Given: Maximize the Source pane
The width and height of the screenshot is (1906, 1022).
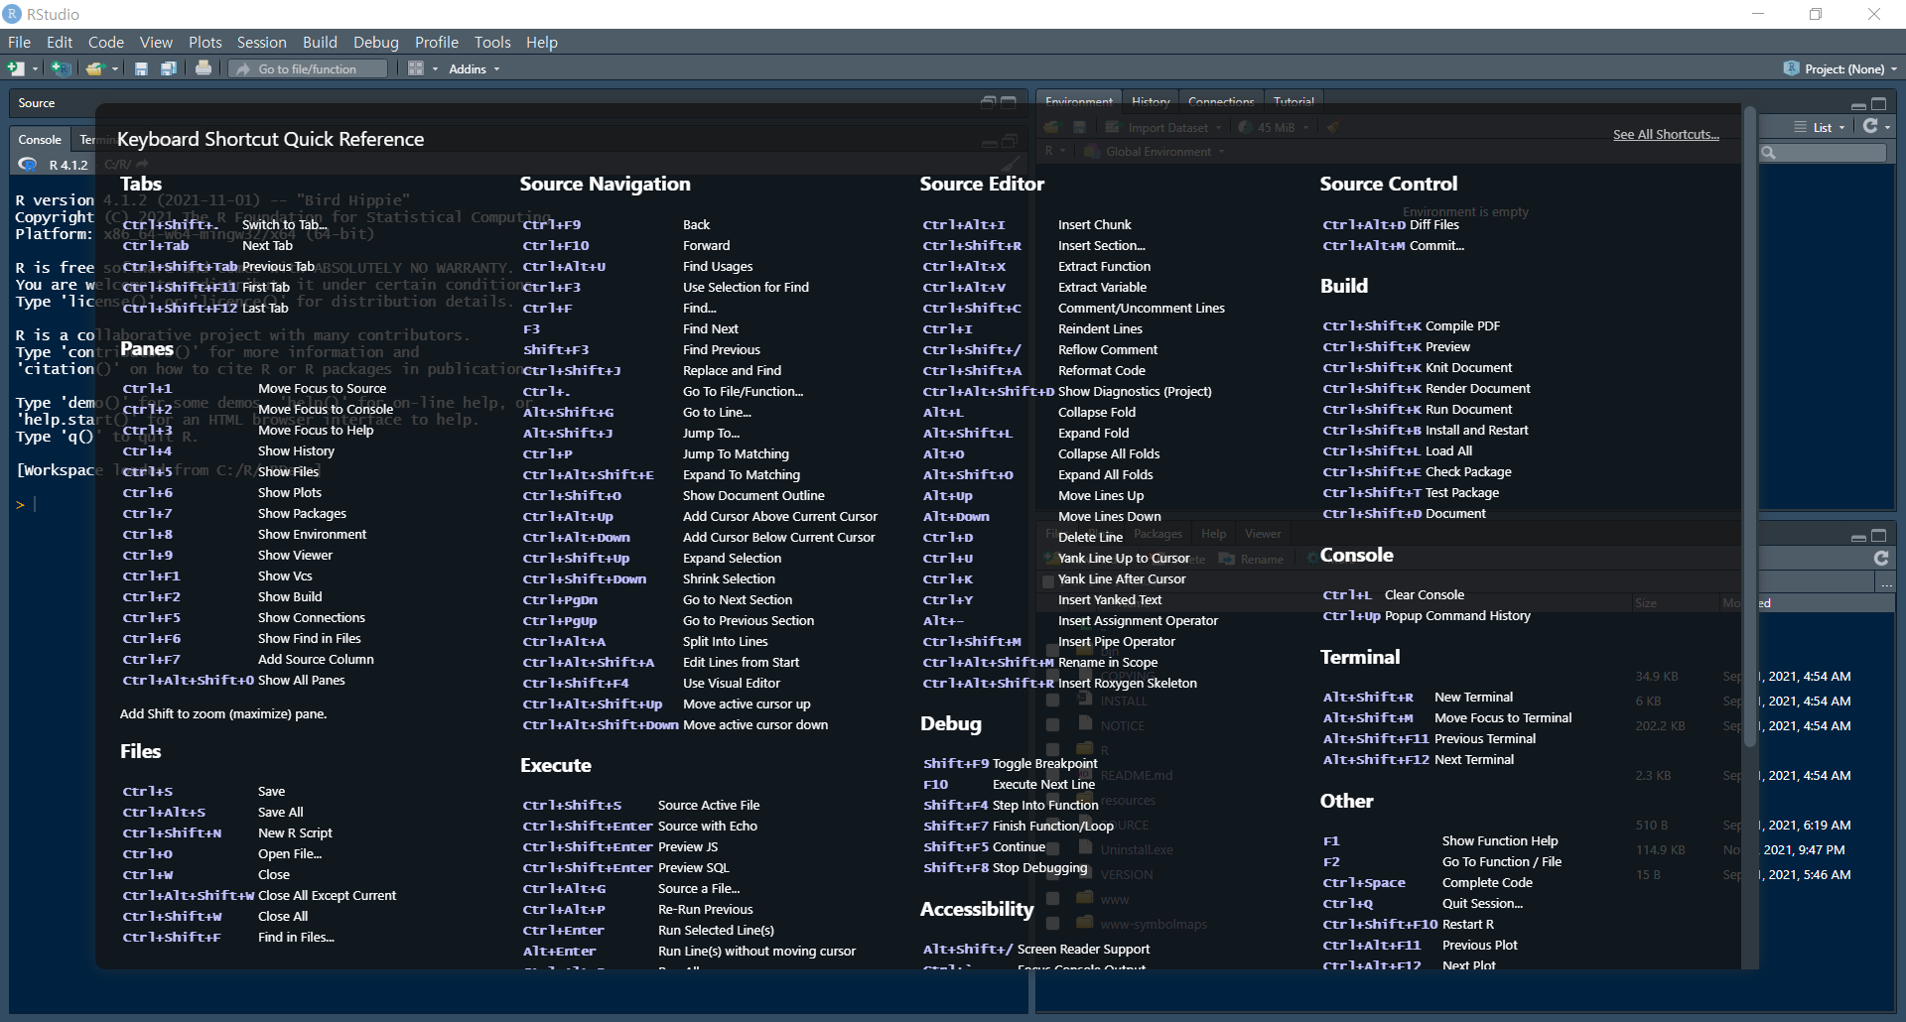Looking at the screenshot, I should (x=1009, y=102).
